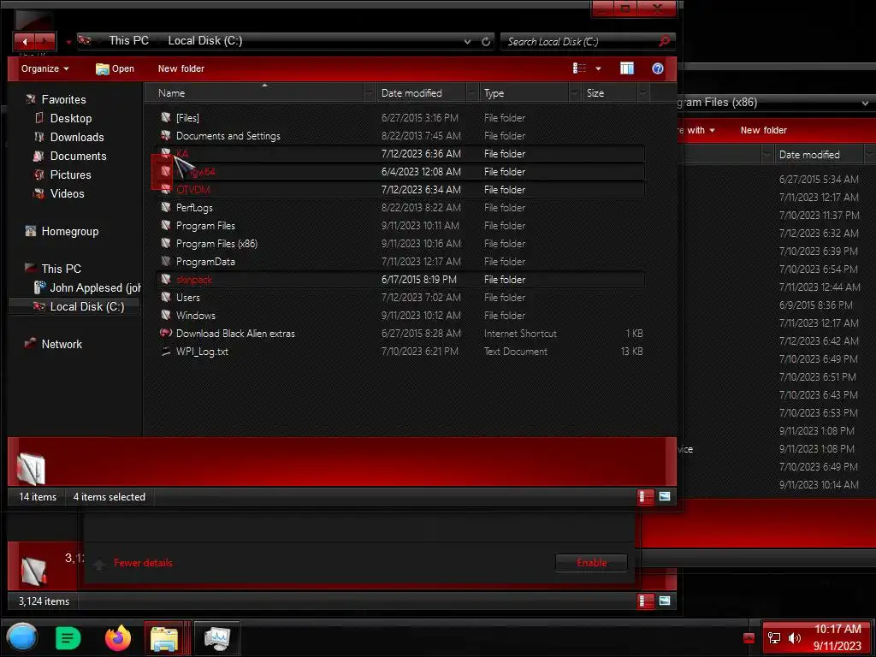
Task: Open Desktop under Favorites
Action: coord(70,118)
